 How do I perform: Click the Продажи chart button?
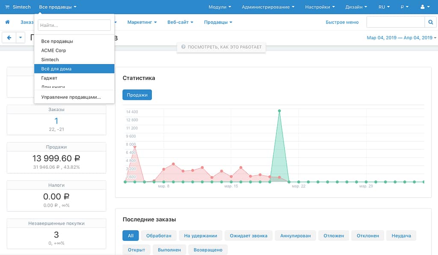pos(137,95)
